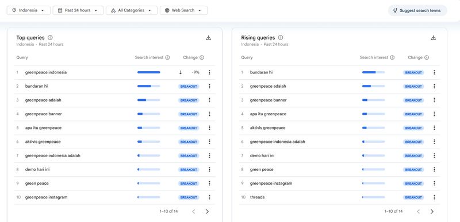Open more options for demo hari ini in Top queries
Screen dimensions: 460x222
(209, 169)
